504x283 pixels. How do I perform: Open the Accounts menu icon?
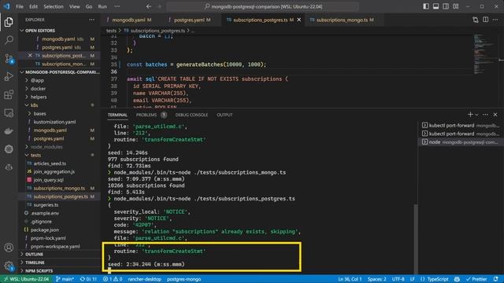pyautogui.click(x=9, y=248)
